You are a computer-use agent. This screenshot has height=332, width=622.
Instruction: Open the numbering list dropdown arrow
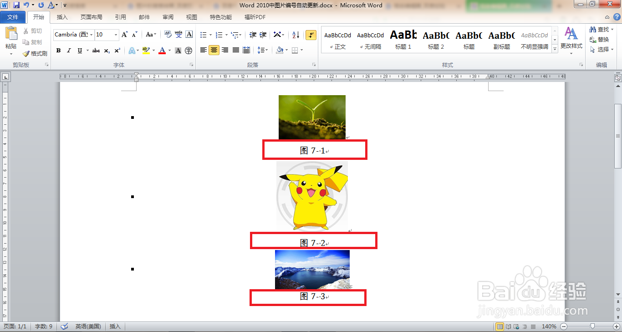click(x=226, y=35)
